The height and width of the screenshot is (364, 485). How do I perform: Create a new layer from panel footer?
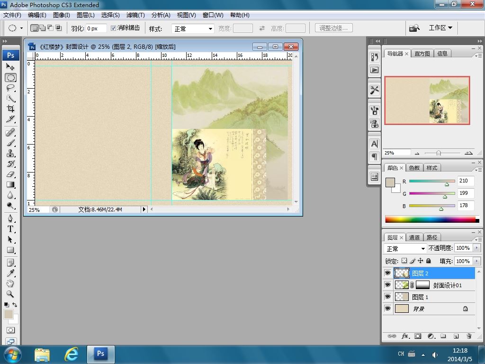coord(456,336)
